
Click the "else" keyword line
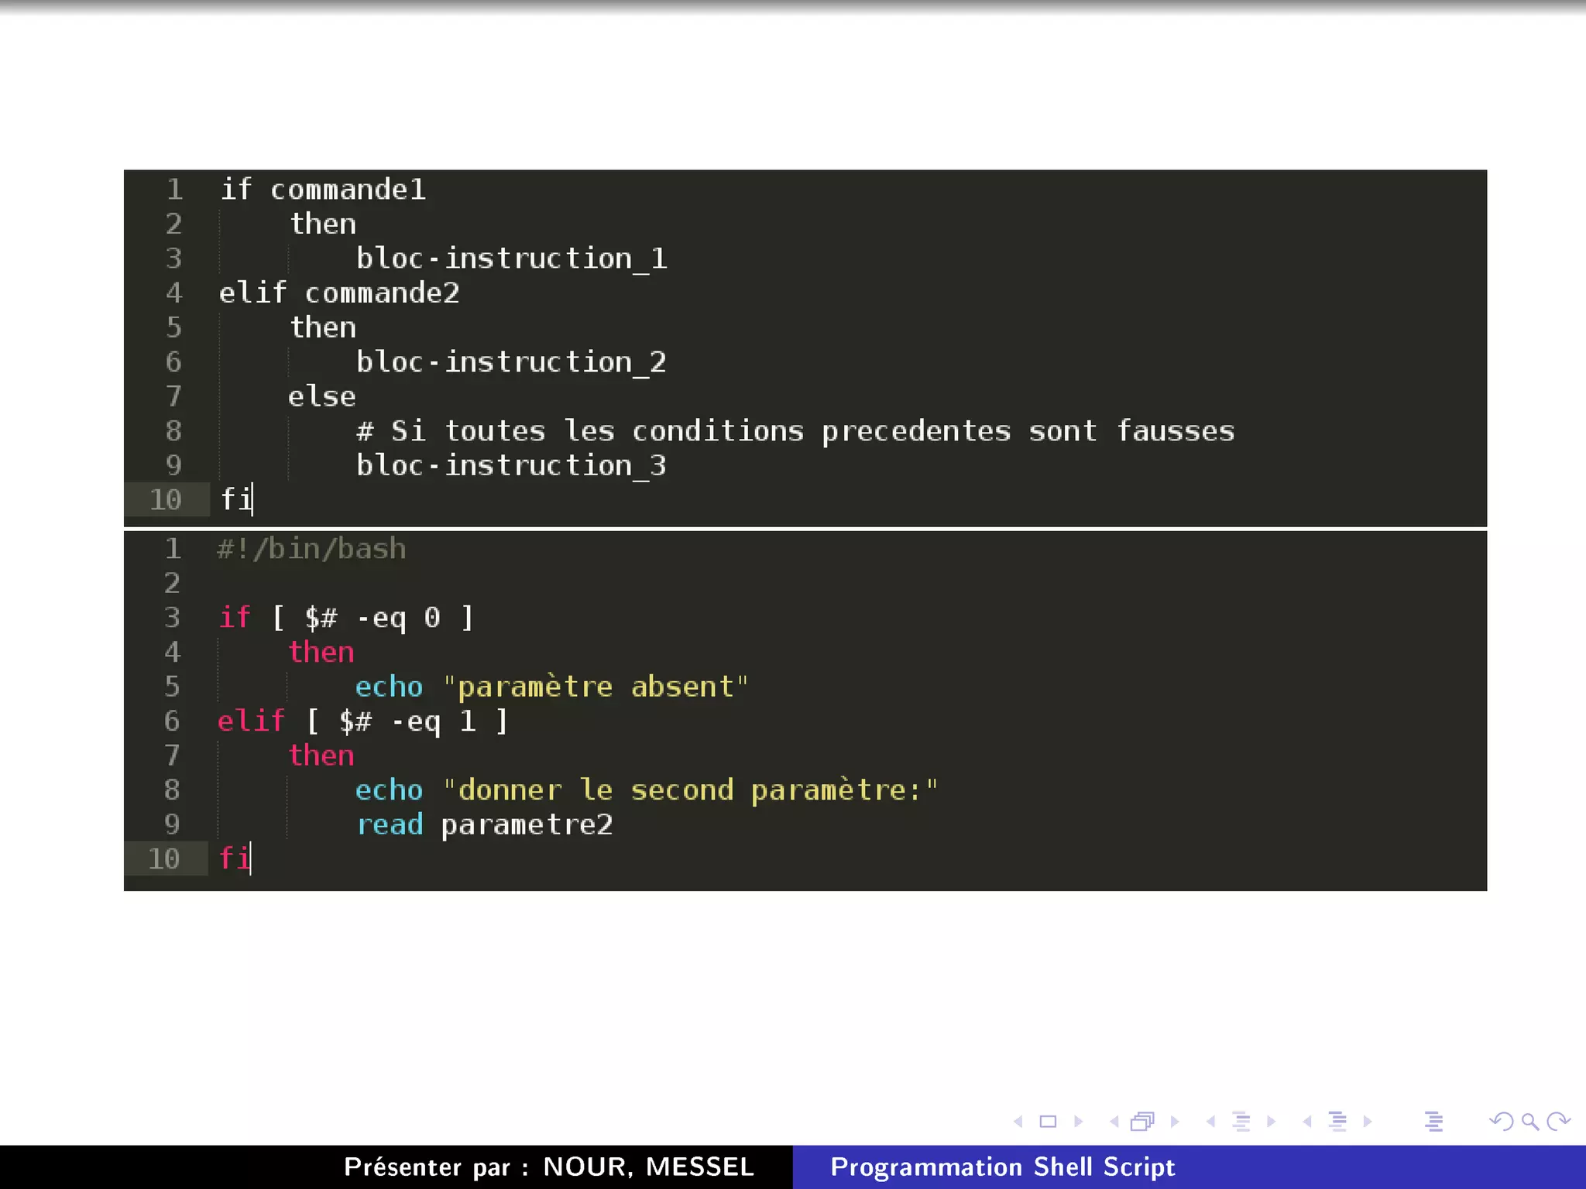(x=322, y=396)
